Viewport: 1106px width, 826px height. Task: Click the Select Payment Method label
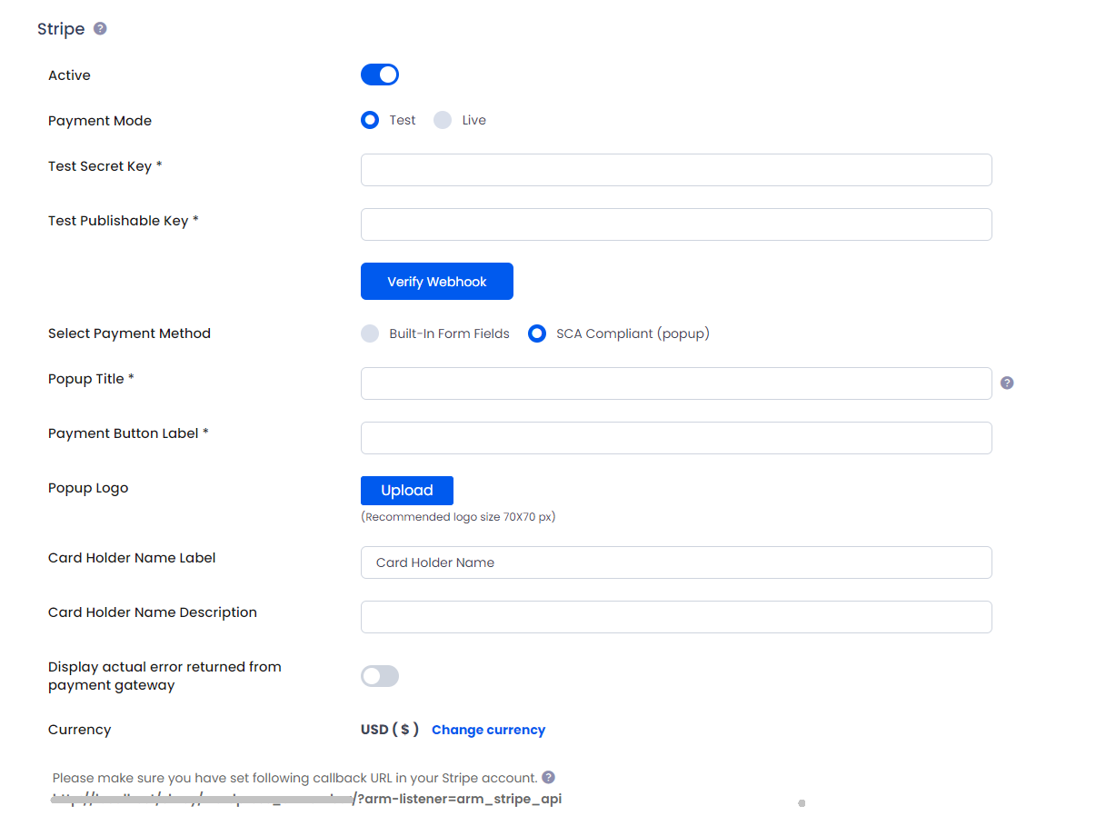(129, 333)
